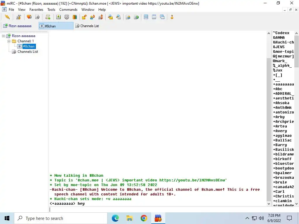The width and height of the screenshot is (299, 224).
Task: Open the Timer clock icon
Action: [67, 17]
